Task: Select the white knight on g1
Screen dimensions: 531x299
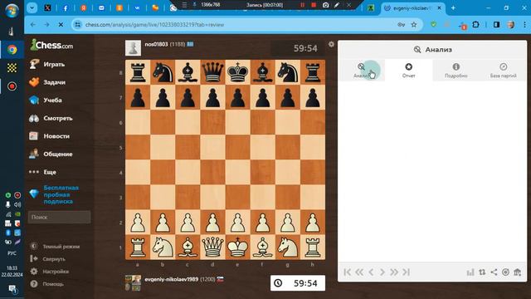Action: pyautogui.click(x=288, y=248)
